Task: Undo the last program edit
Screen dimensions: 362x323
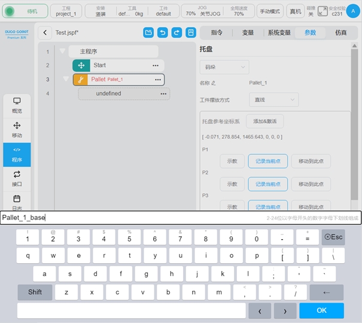Action: [x=162, y=33]
